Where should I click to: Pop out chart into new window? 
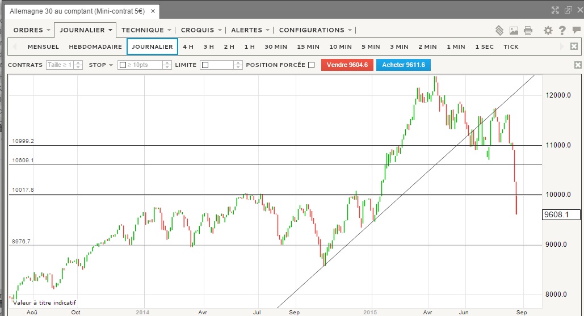point(568,10)
